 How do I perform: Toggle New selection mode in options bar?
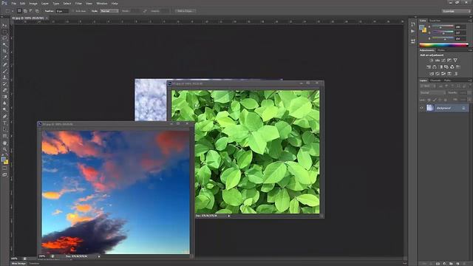click(x=19, y=11)
